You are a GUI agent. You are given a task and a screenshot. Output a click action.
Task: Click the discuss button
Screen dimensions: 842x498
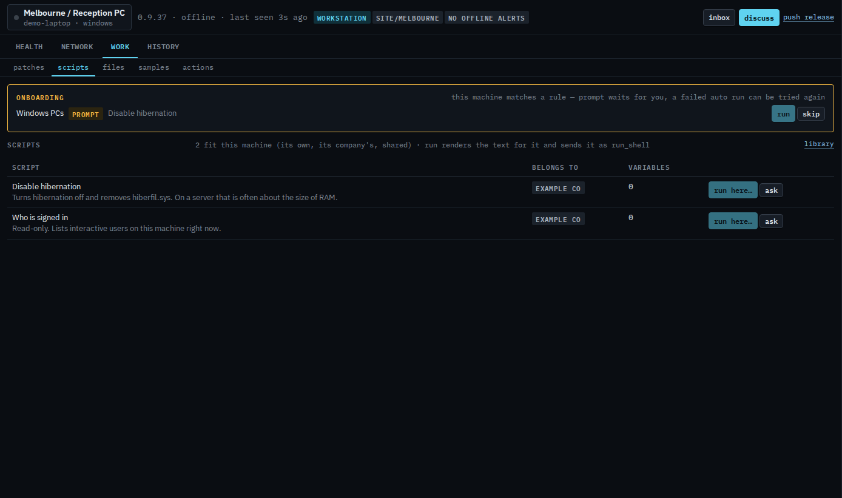click(x=759, y=18)
